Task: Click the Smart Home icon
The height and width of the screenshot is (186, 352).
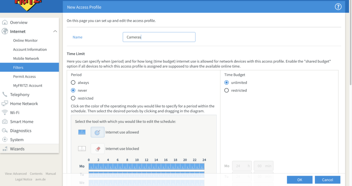Action: pyautogui.click(x=5, y=121)
